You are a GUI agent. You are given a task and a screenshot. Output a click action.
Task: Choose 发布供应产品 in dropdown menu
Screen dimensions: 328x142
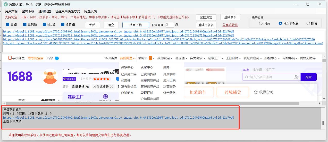click(x=150, y=80)
